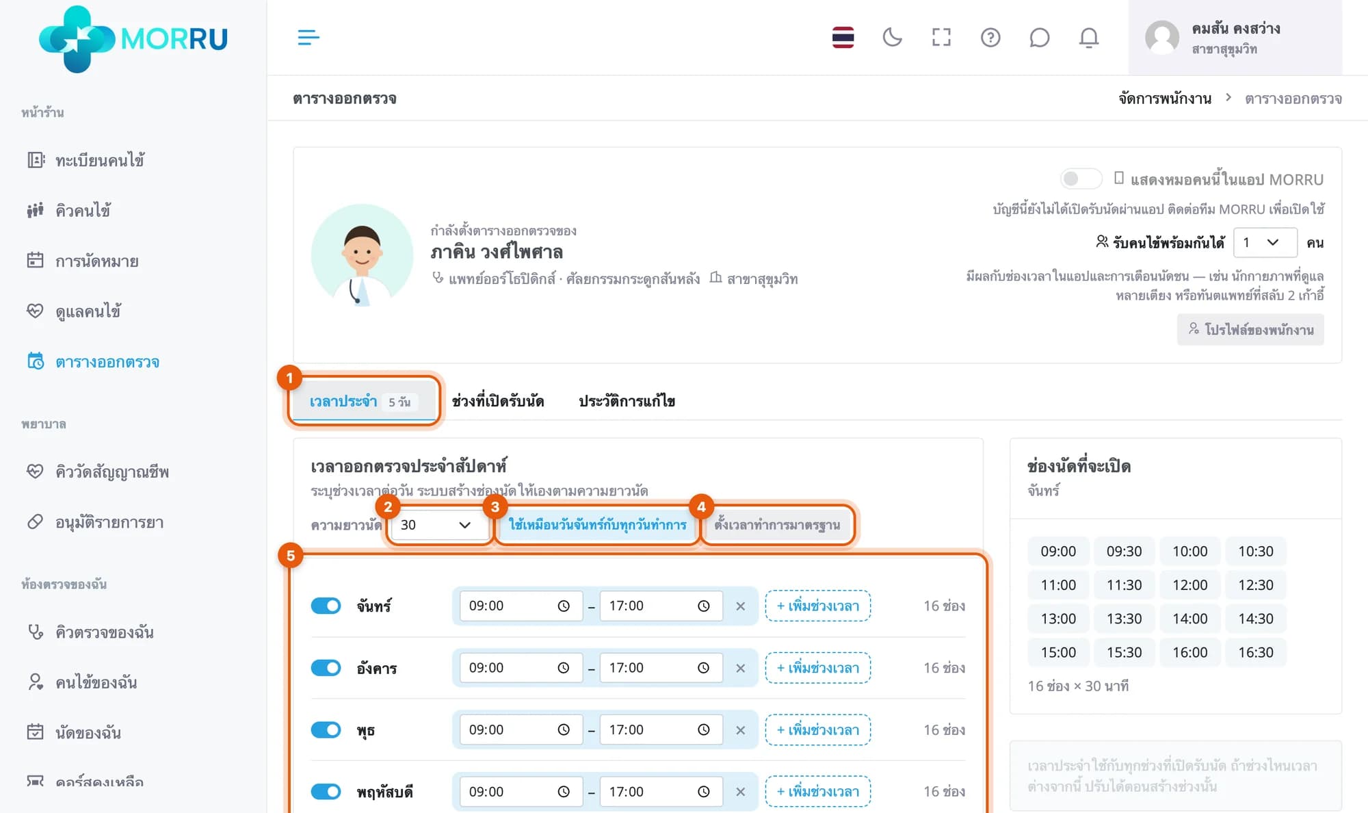The height and width of the screenshot is (813, 1368).
Task: Open clock picker for Tuesday start time
Action: coord(563,668)
